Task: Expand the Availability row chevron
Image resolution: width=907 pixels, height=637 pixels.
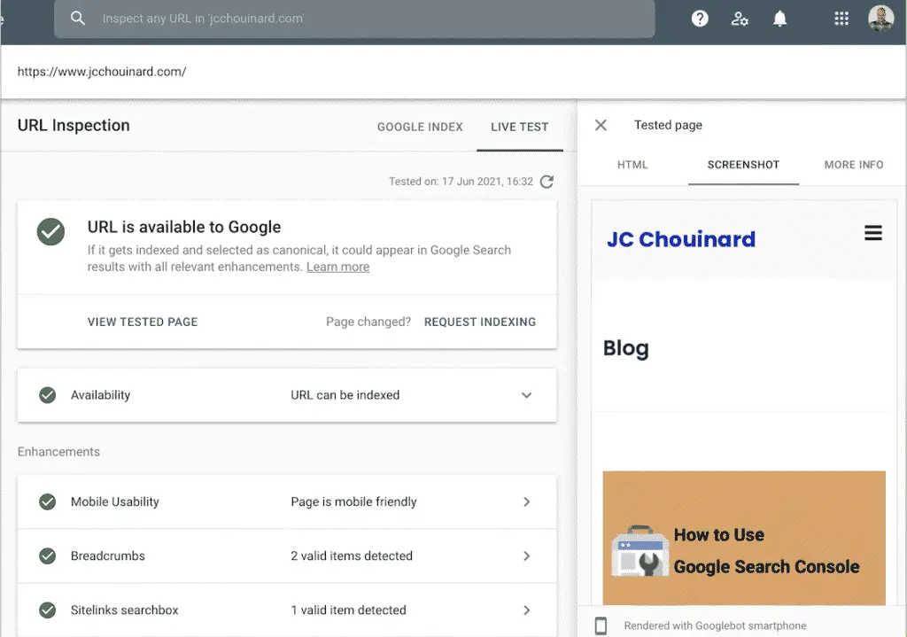Action: pos(526,395)
